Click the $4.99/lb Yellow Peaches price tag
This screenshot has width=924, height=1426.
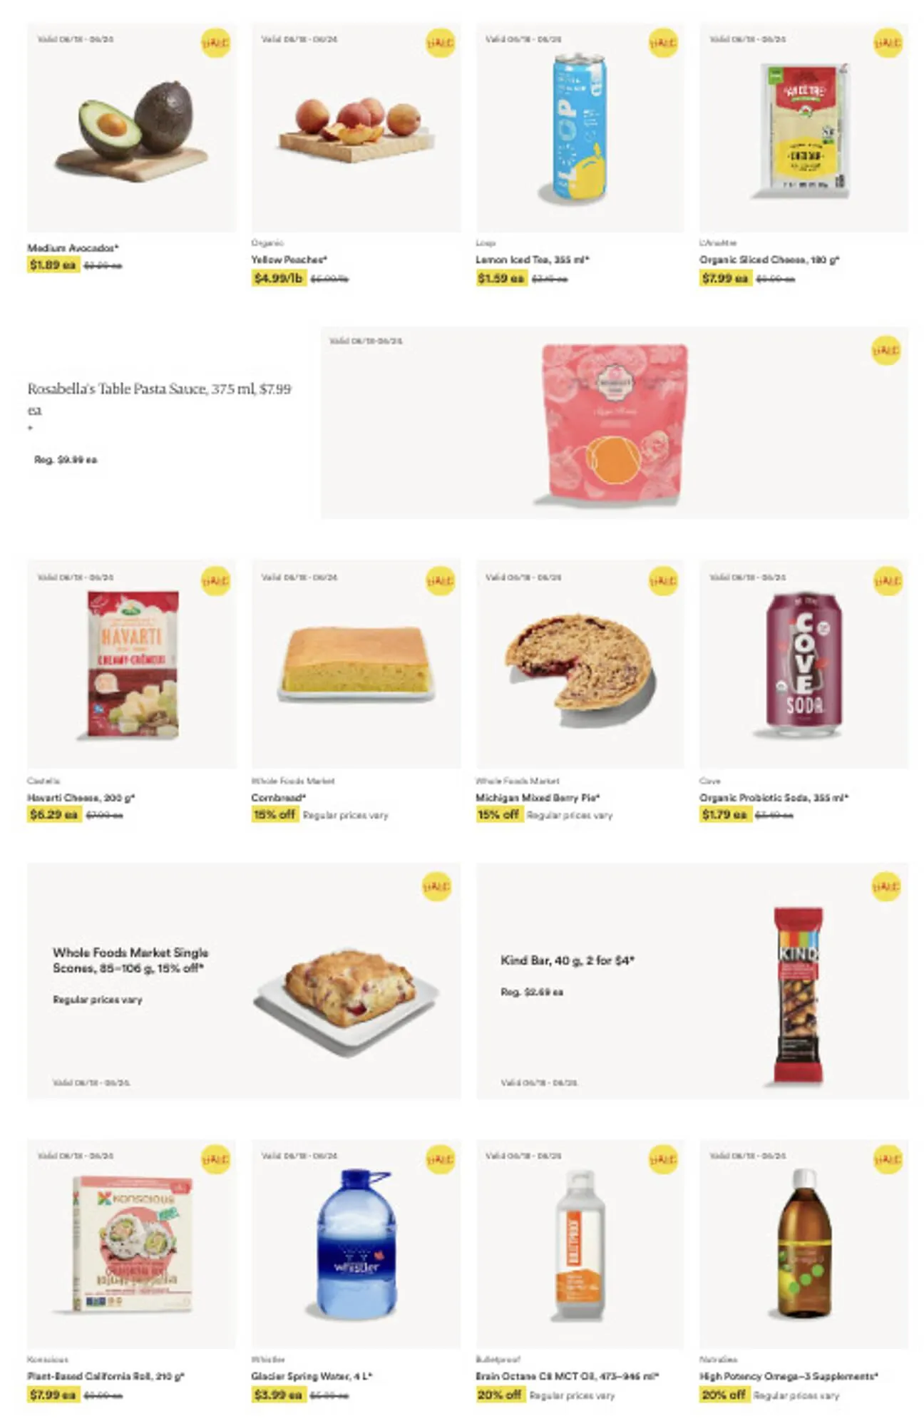[x=278, y=278]
